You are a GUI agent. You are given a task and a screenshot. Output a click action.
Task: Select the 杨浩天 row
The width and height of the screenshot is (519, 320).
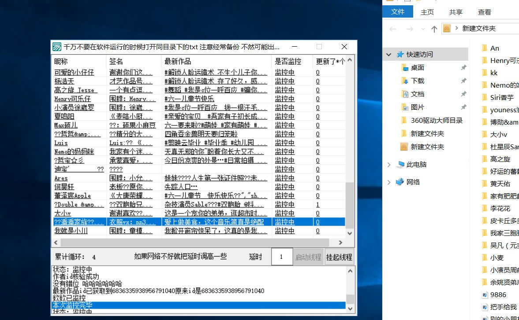pyautogui.click(x=198, y=81)
